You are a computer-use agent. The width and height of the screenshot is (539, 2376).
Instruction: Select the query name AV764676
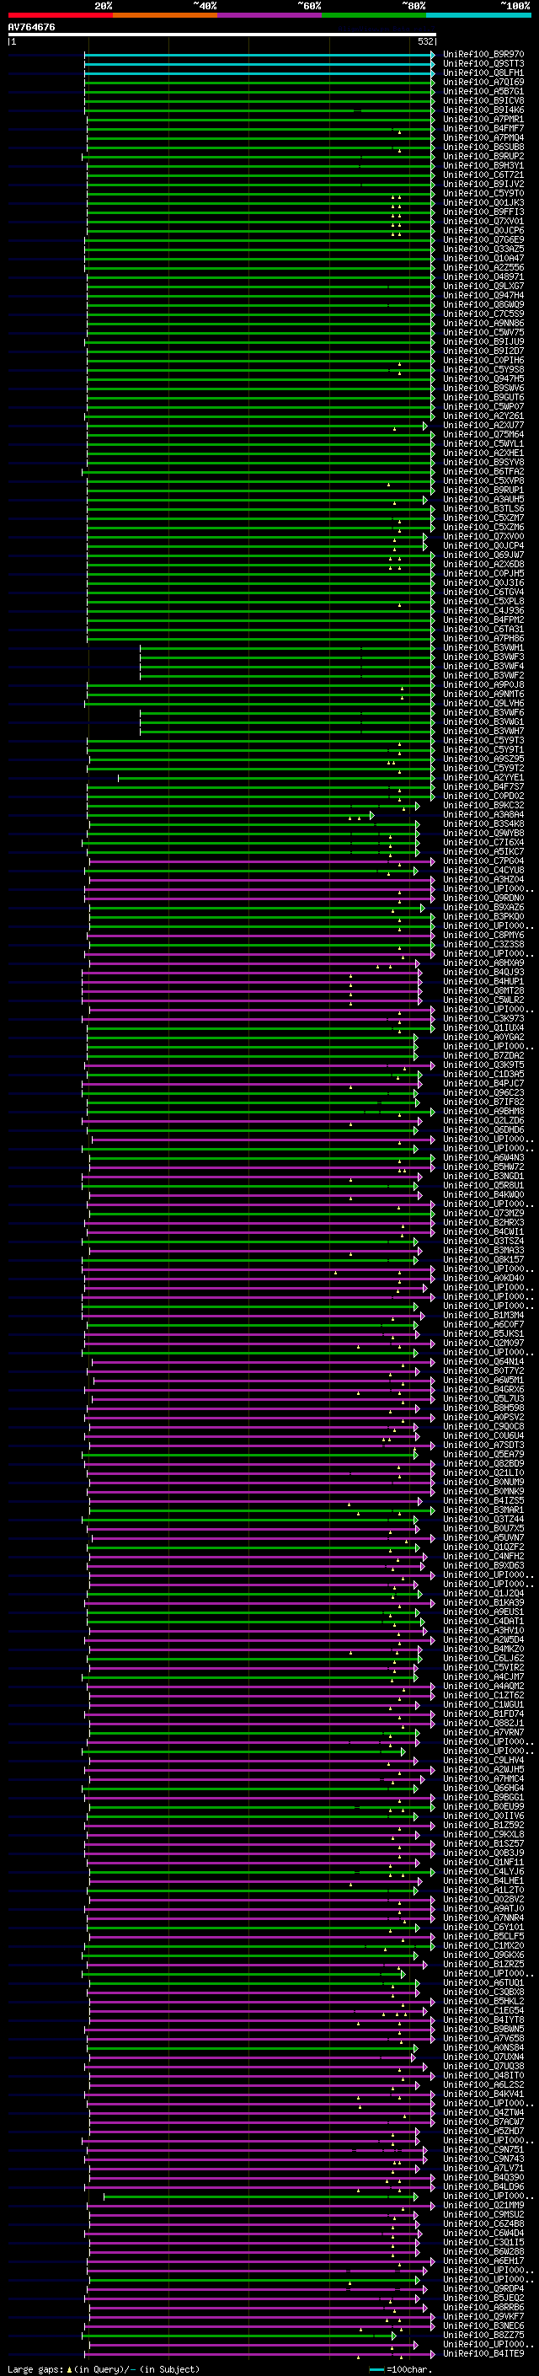click(31, 28)
